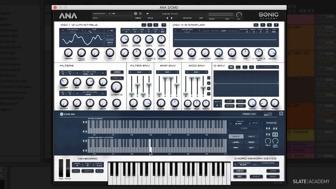Click the Filter 1 CUTOFF knob
The width and height of the screenshot is (336, 189).
64,82
